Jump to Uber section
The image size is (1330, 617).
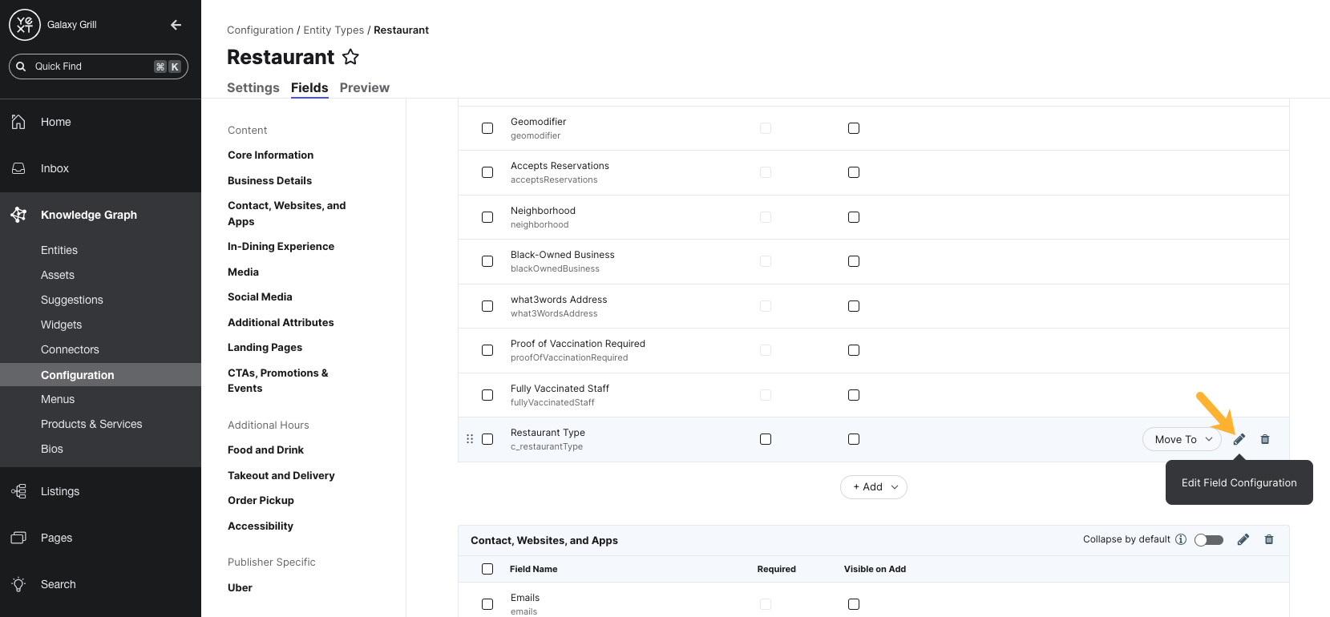[x=240, y=587]
